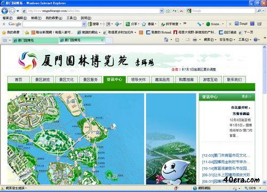267x192 pixels.
Task: Click the red X Stop icon
Action: click(181, 11)
